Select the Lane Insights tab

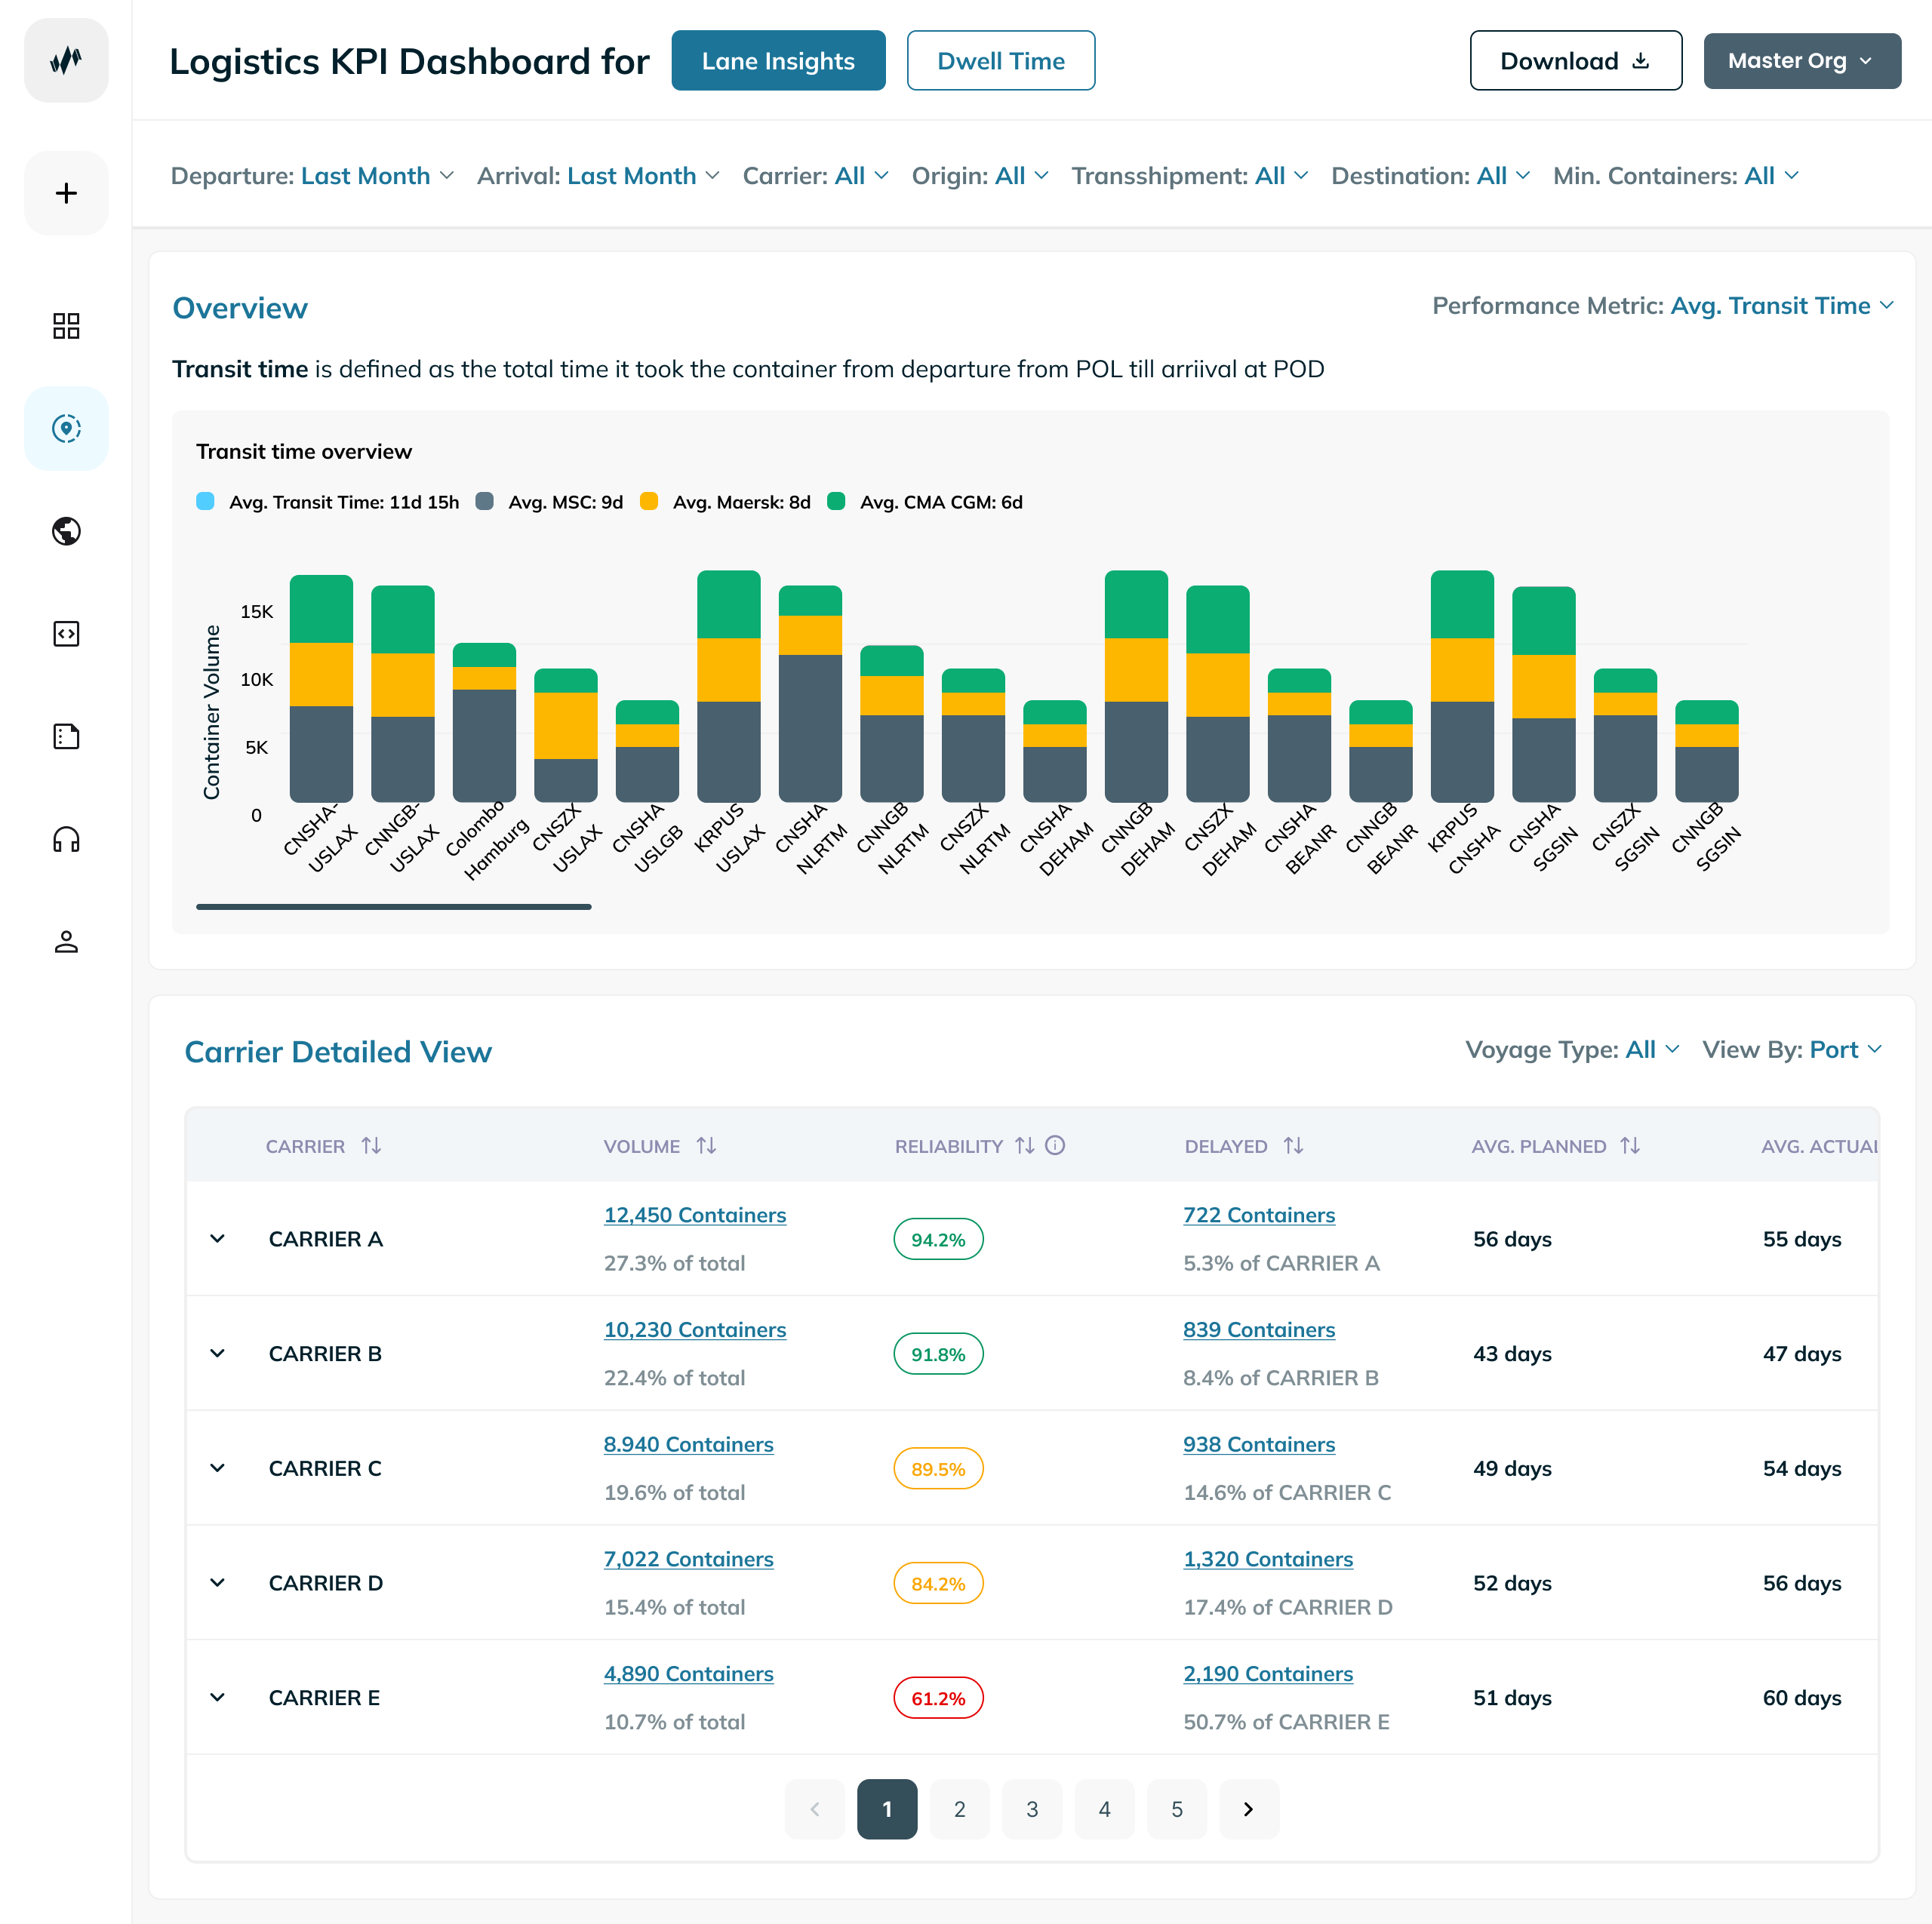778,61
